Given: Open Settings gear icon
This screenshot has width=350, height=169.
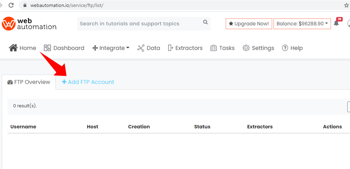Looking at the screenshot, I should coord(246,48).
